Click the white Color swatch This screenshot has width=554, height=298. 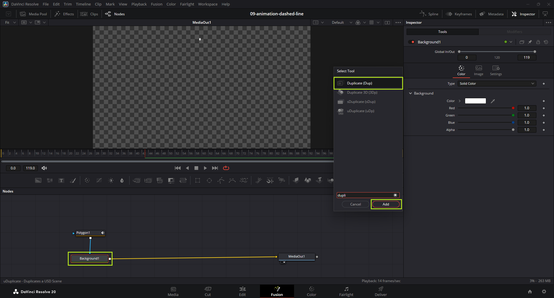(475, 101)
